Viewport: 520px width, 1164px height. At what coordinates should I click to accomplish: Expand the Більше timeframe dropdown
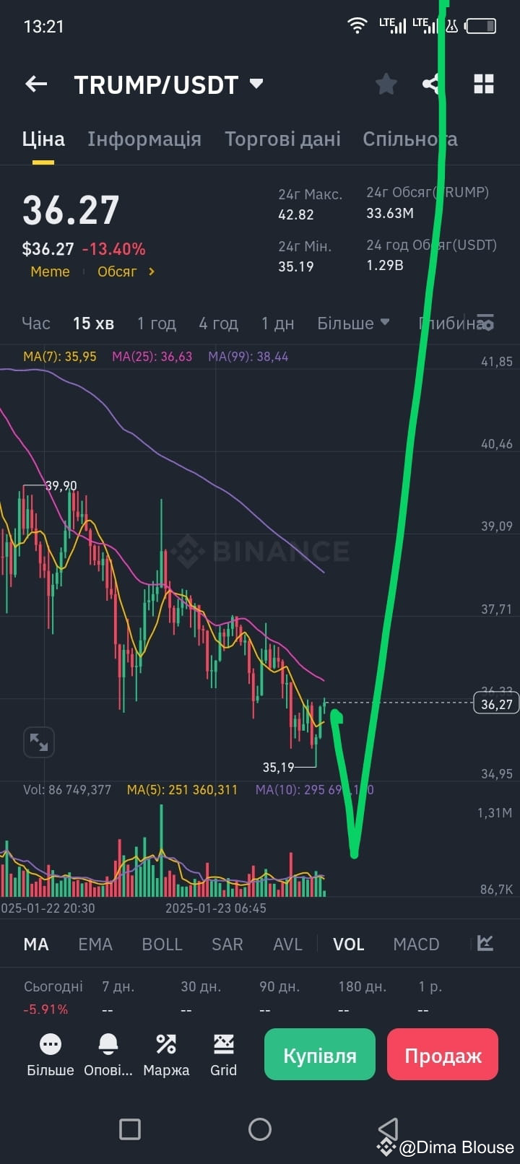point(354,323)
